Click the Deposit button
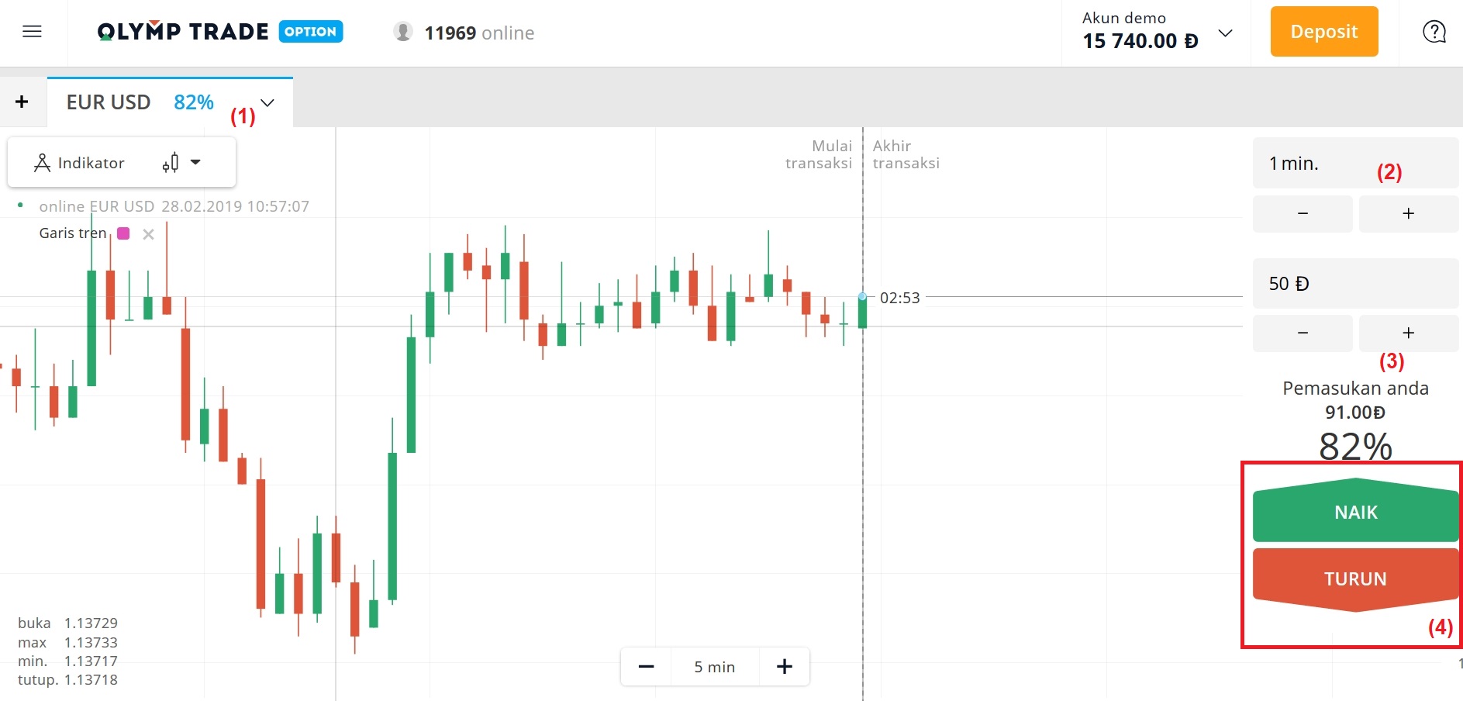 coord(1323,32)
